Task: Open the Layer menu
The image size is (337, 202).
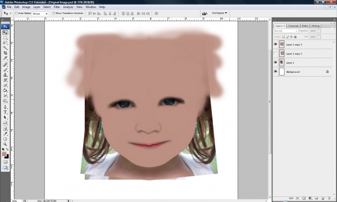Action: point(37,7)
